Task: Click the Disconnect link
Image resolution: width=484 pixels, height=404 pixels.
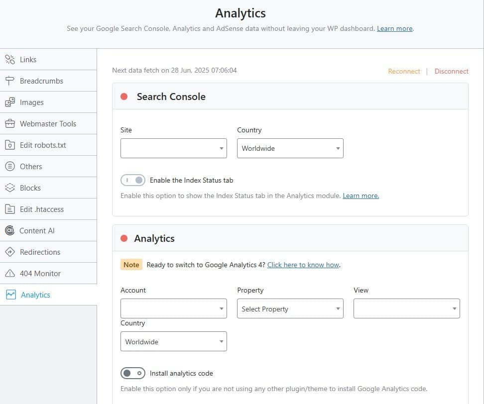Action: [451, 71]
